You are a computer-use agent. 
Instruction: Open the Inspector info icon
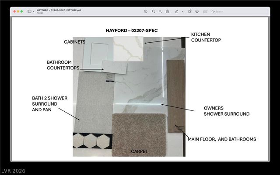pos(146,11)
